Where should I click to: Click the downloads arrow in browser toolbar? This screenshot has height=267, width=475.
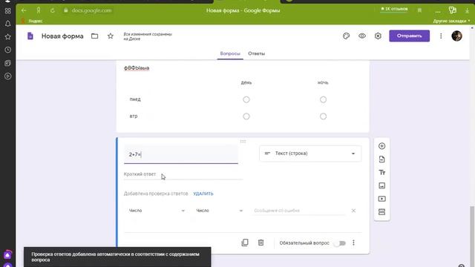(x=467, y=10)
